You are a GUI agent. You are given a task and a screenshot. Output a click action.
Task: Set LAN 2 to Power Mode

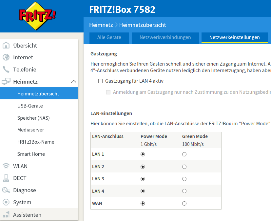point(143,167)
